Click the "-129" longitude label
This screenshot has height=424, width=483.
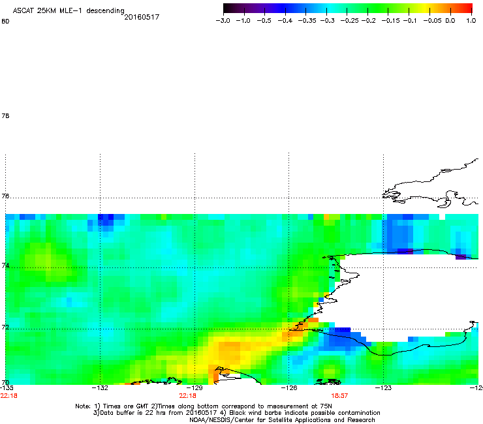pyautogui.click(x=195, y=387)
